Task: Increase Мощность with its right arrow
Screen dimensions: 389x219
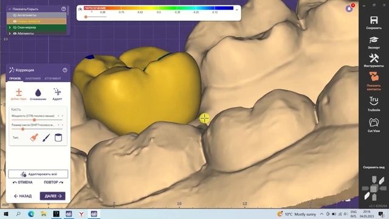Action: pos(62,116)
